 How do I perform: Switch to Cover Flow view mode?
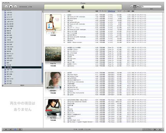(138, 6)
